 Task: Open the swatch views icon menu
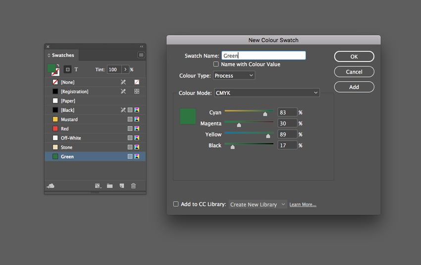click(98, 186)
